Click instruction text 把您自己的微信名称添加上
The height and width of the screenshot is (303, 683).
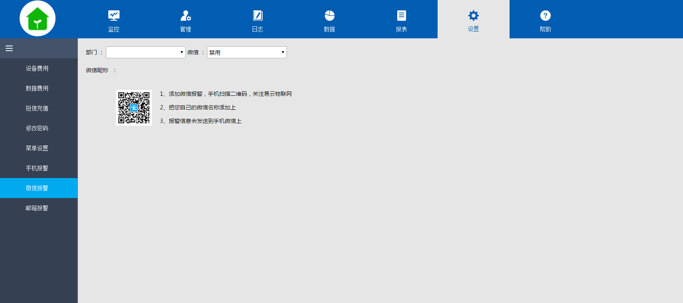coord(198,107)
